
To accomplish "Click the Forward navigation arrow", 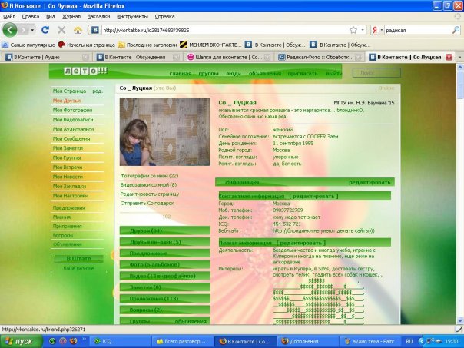I will (24, 30).
